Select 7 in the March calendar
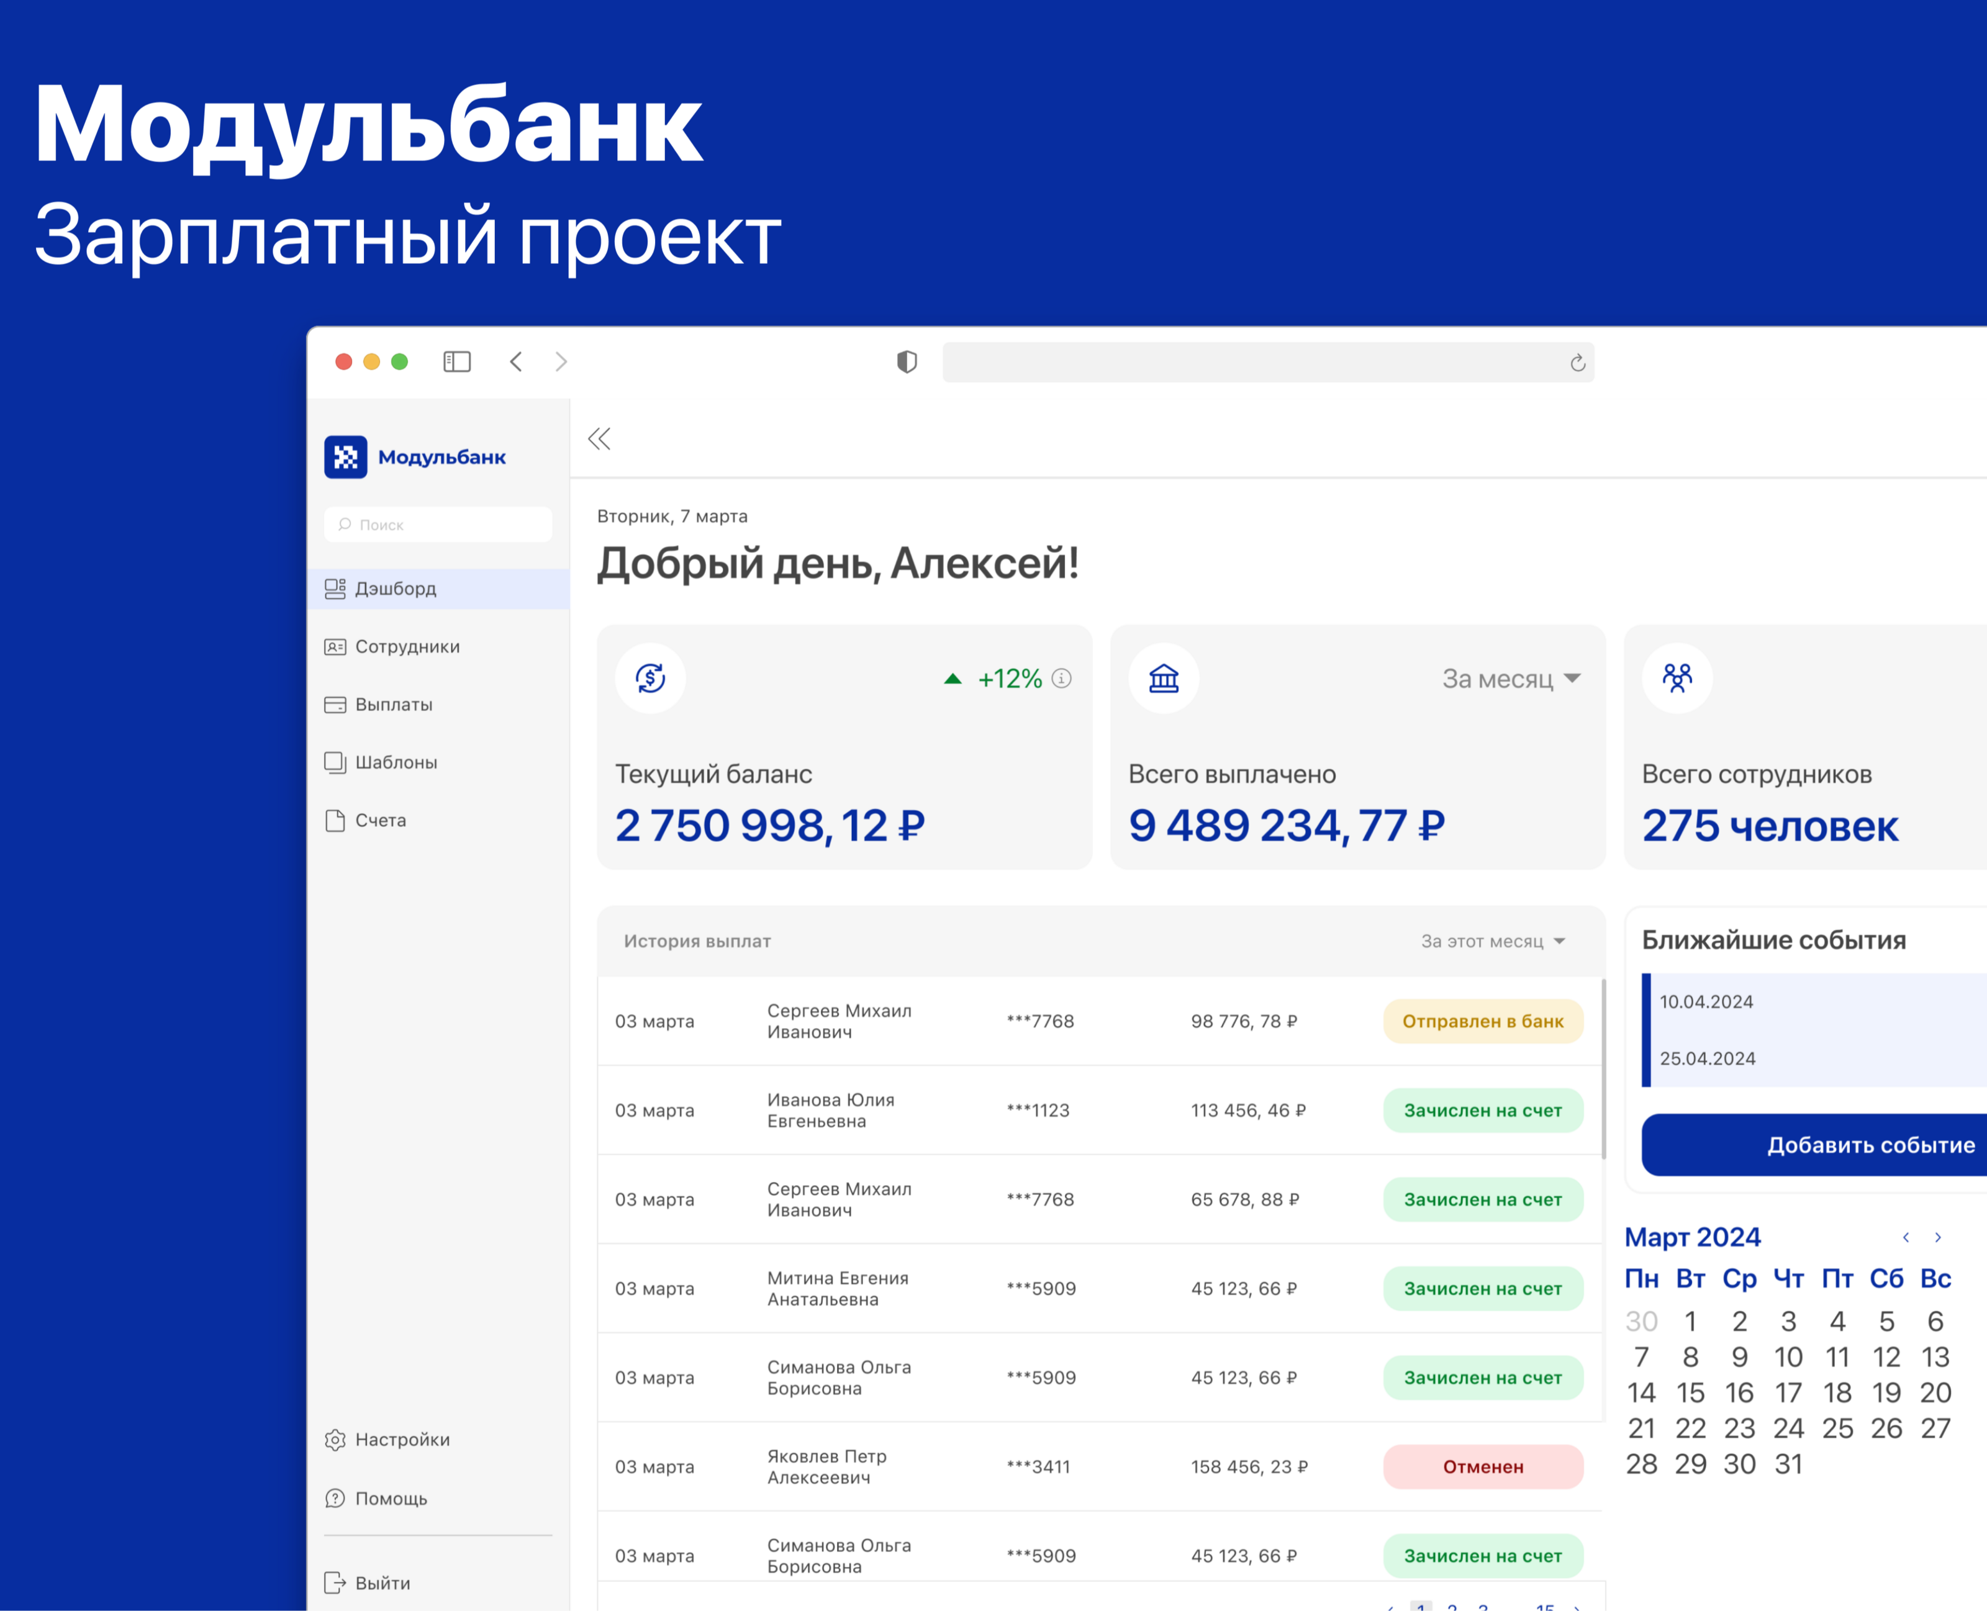The width and height of the screenshot is (1987, 1611). coord(1642,1356)
